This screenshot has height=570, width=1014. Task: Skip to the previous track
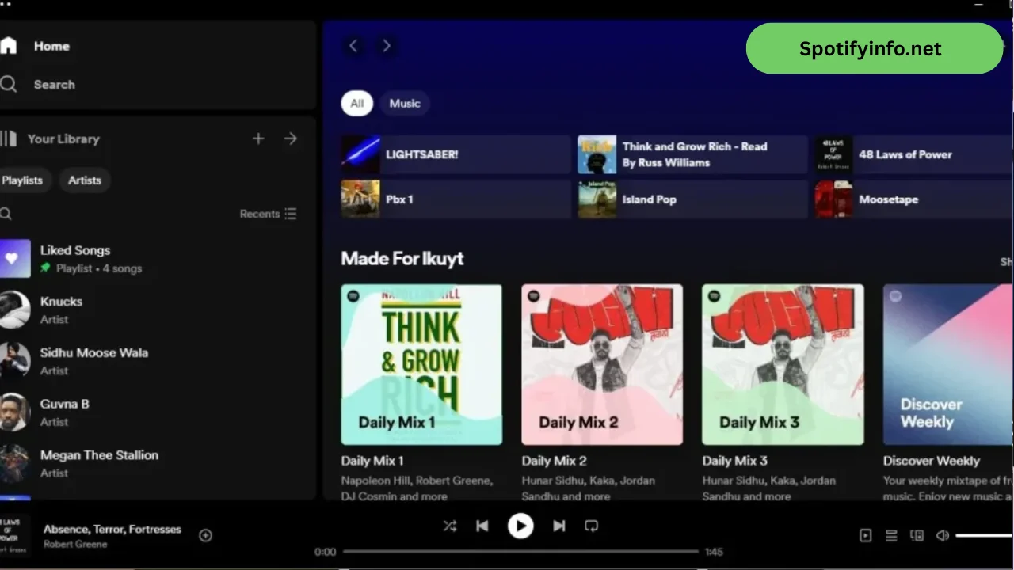tap(482, 526)
